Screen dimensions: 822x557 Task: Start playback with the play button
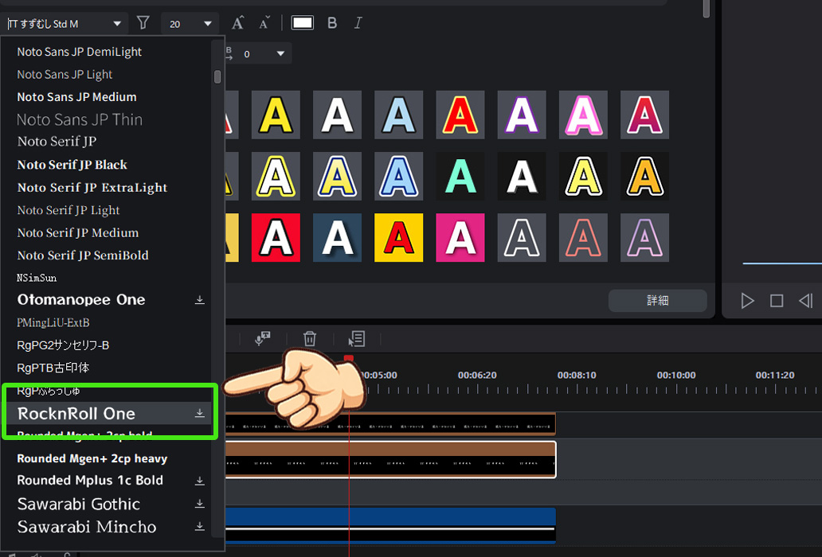point(747,301)
